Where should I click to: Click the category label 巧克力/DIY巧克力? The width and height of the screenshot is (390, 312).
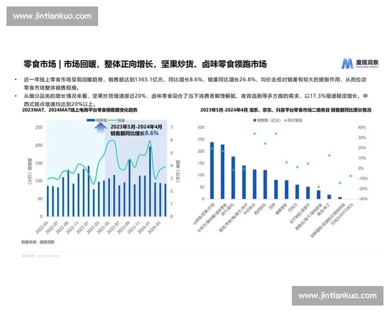pos(343,214)
